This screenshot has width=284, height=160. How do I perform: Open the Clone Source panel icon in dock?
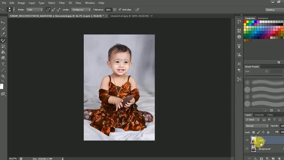[239, 55]
